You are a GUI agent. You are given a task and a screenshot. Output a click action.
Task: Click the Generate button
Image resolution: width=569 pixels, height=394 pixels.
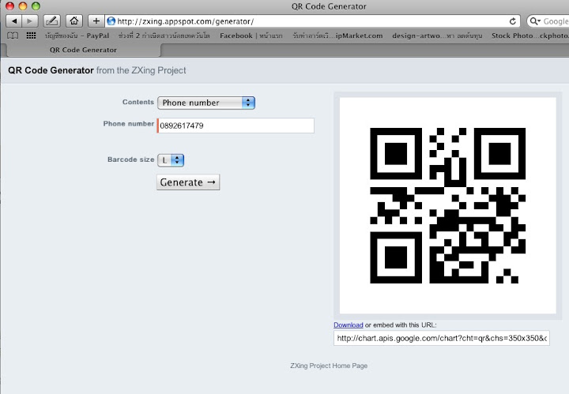188,182
